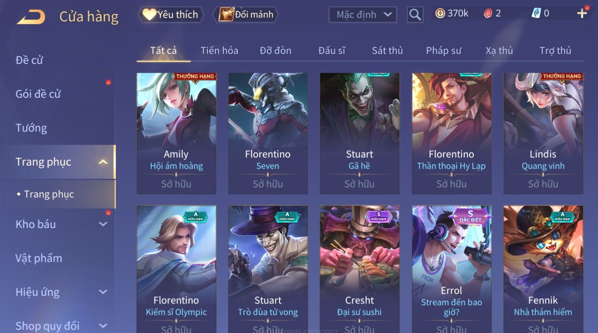The height and width of the screenshot is (333, 598).
Task: Click the red ruby currency icon
Action: pos(488,14)
